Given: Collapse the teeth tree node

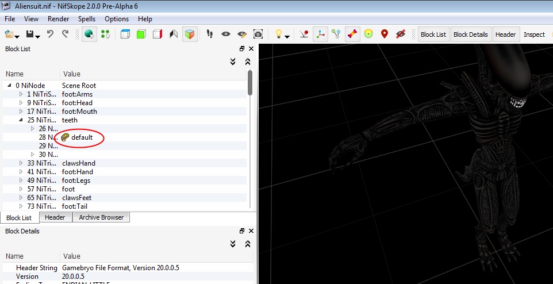Looking at the screenshot, I should (21, 120).
